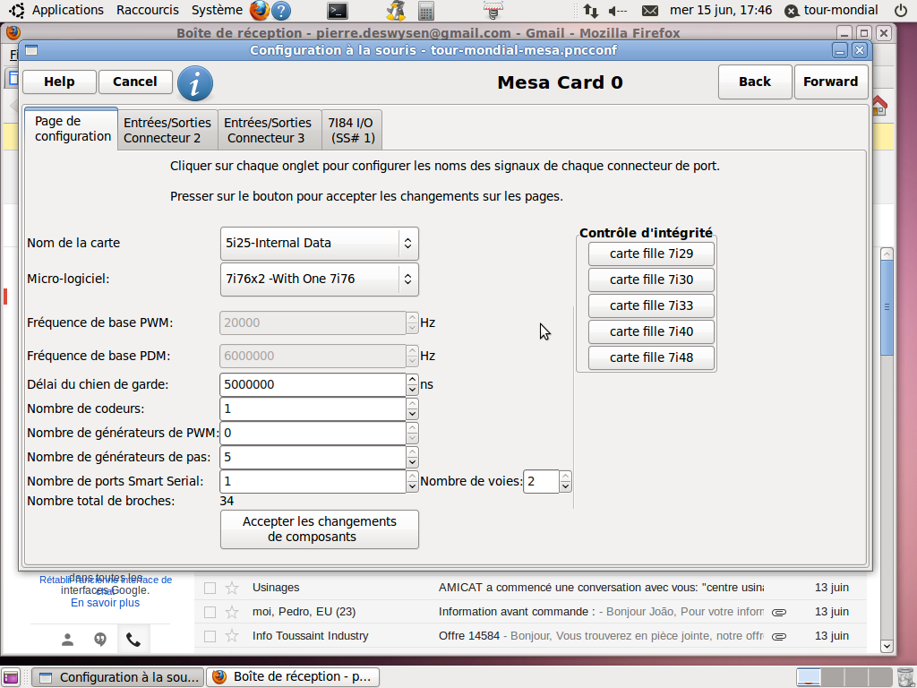This screenshot has height=688, width=917.
Task: Click the stepper for Nombre de codeurs
Action: pyautogui.click(x=412, y=408)
